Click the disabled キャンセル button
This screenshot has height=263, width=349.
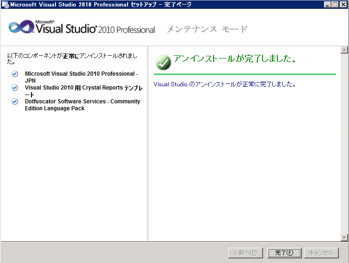coord(321,253)
